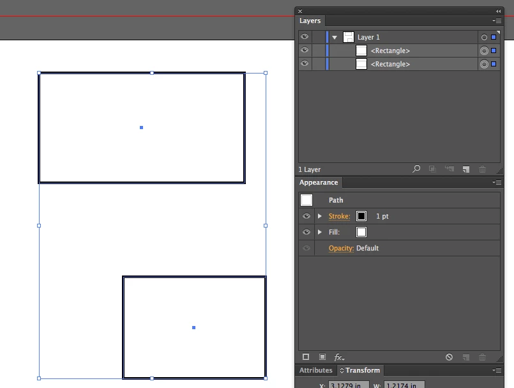
Task: Click selection indicator square for Layer 1
Action: (494, 37)
